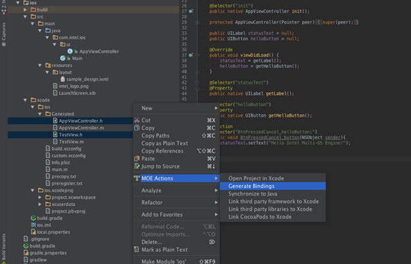Click the ios.iml module file icon
This screenshot has width=411, height=264.
33,225
